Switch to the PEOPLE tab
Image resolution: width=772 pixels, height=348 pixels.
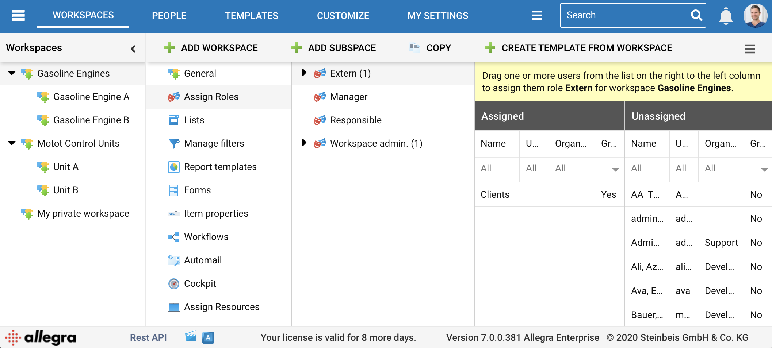tap(169, 16)
